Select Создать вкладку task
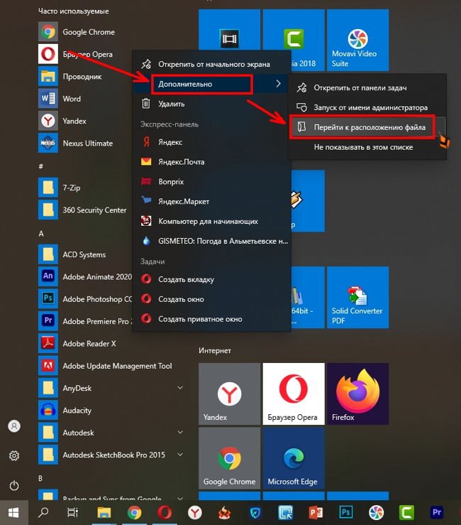The width and height of the screenshot is (461, 525). pyautogui.click(x=211, y=279)
